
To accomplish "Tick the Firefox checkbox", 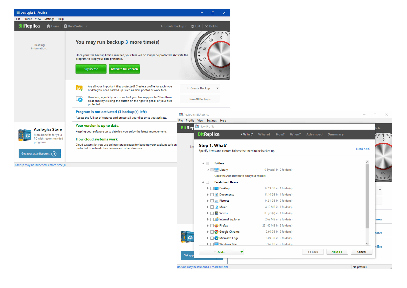I will click(x=212, y=226).
